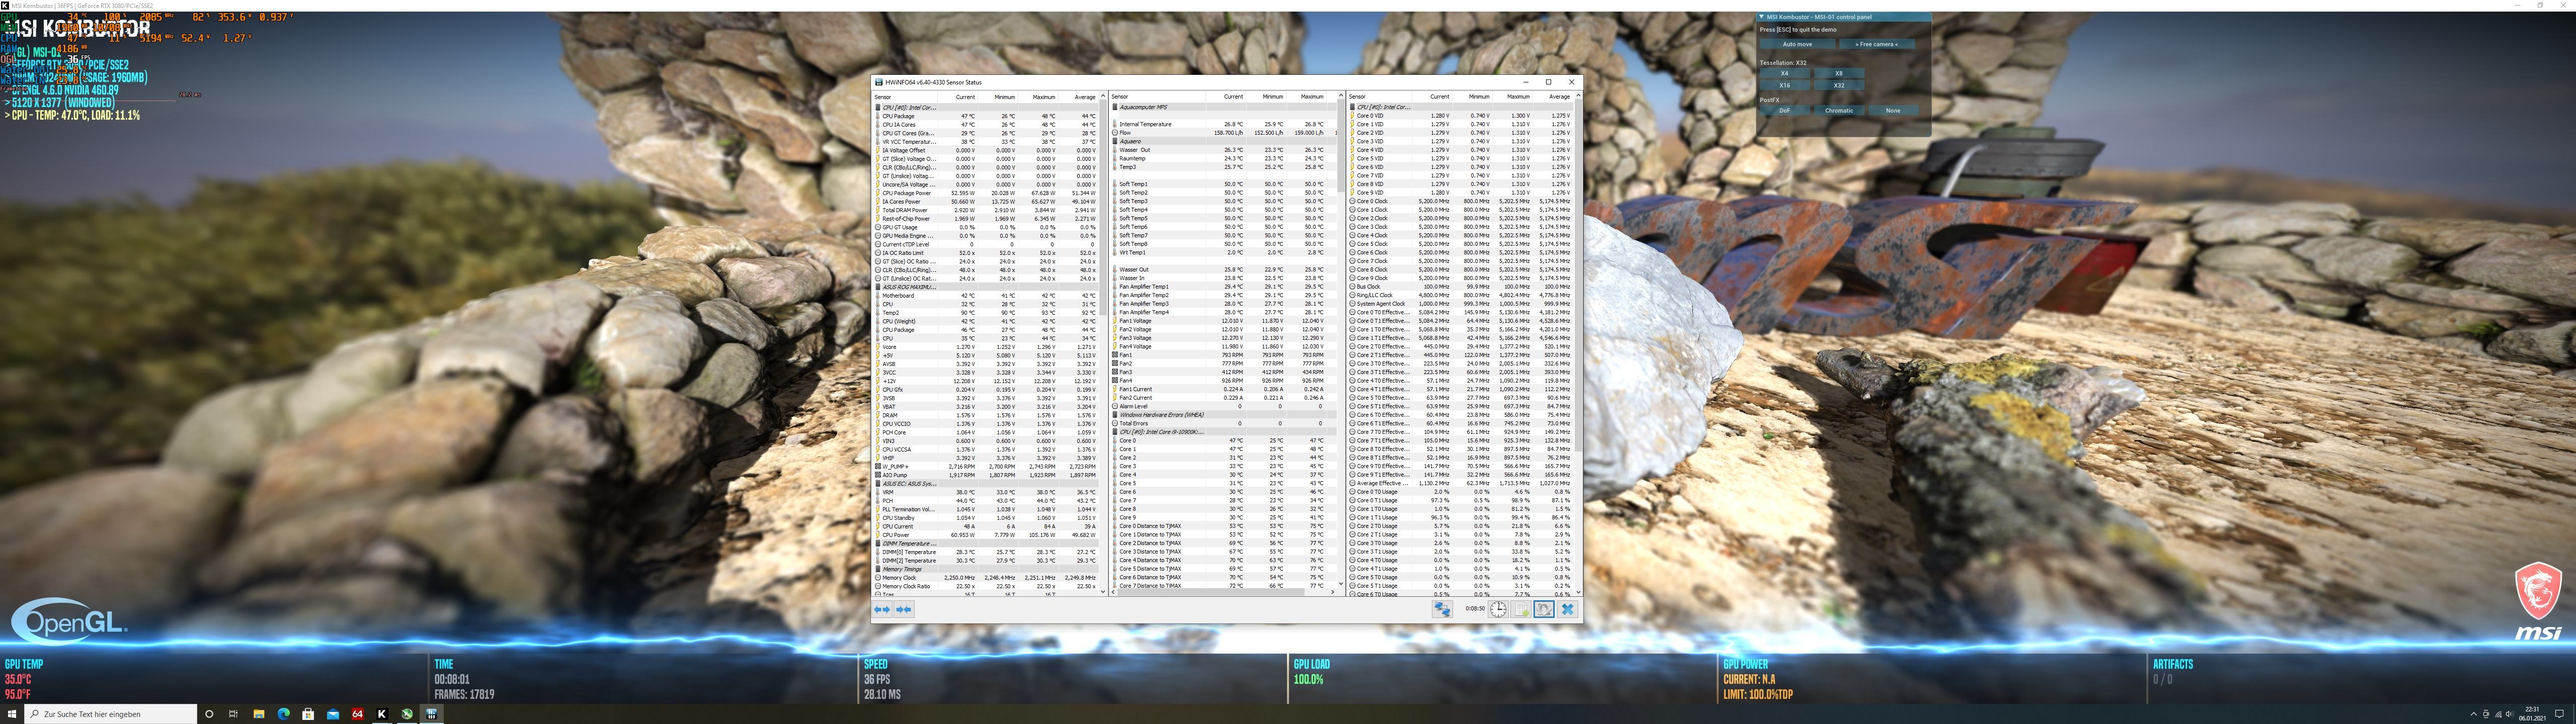Expand the system tray hidden icons chevron
The height and width of the screenshot is (724, 2576).
(2473, 714)
